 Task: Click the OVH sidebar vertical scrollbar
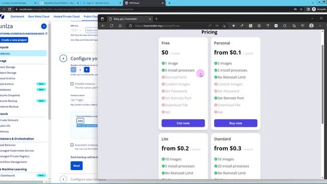[x=50, y=71]
